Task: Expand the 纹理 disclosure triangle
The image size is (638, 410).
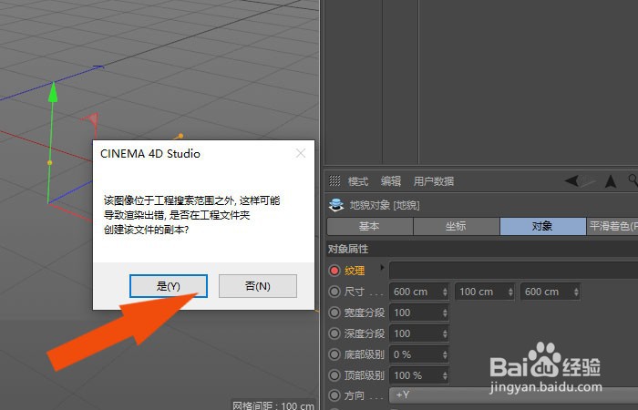Action: pos(382,268)
